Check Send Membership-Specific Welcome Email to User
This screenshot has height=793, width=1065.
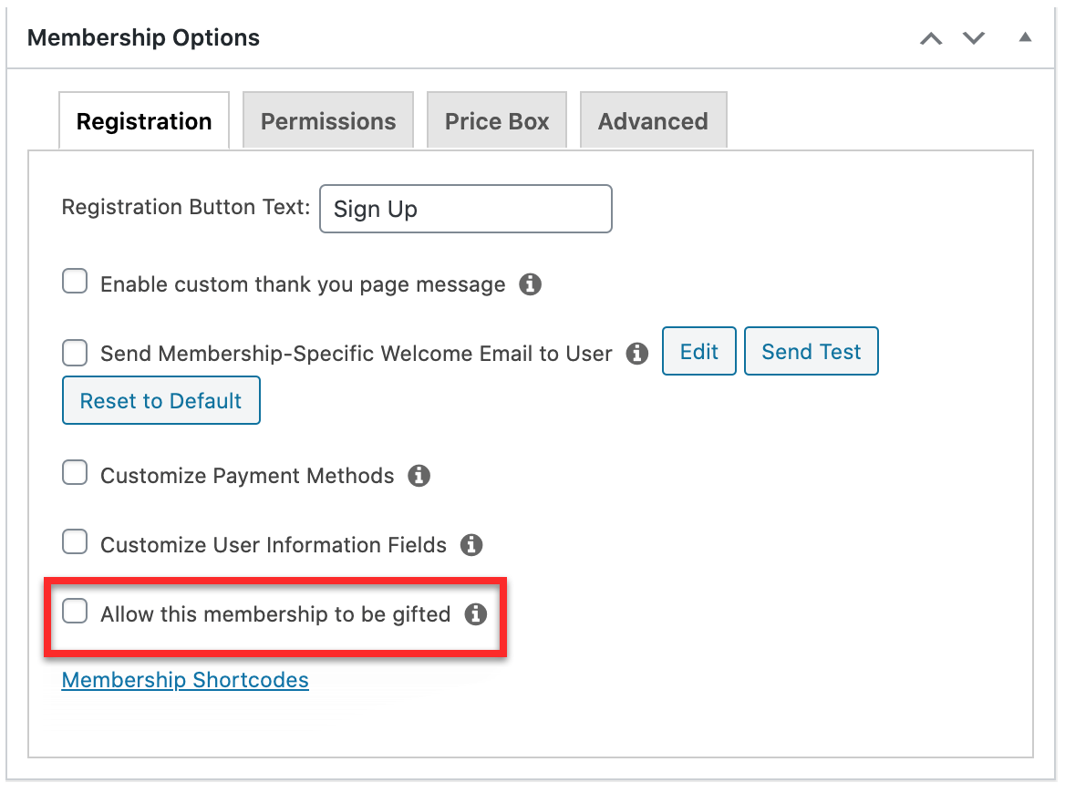(x=75, y=353)
